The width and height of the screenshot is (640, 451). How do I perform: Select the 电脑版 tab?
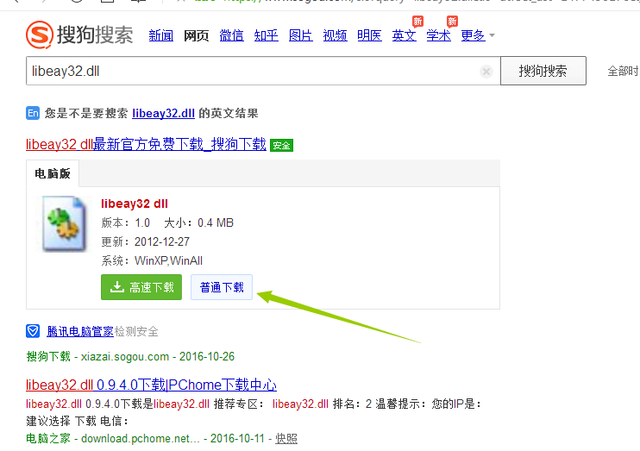(x=53, y=173)
